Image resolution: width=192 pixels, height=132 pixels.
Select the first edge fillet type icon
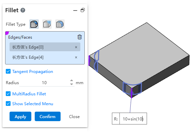(34, 24)
